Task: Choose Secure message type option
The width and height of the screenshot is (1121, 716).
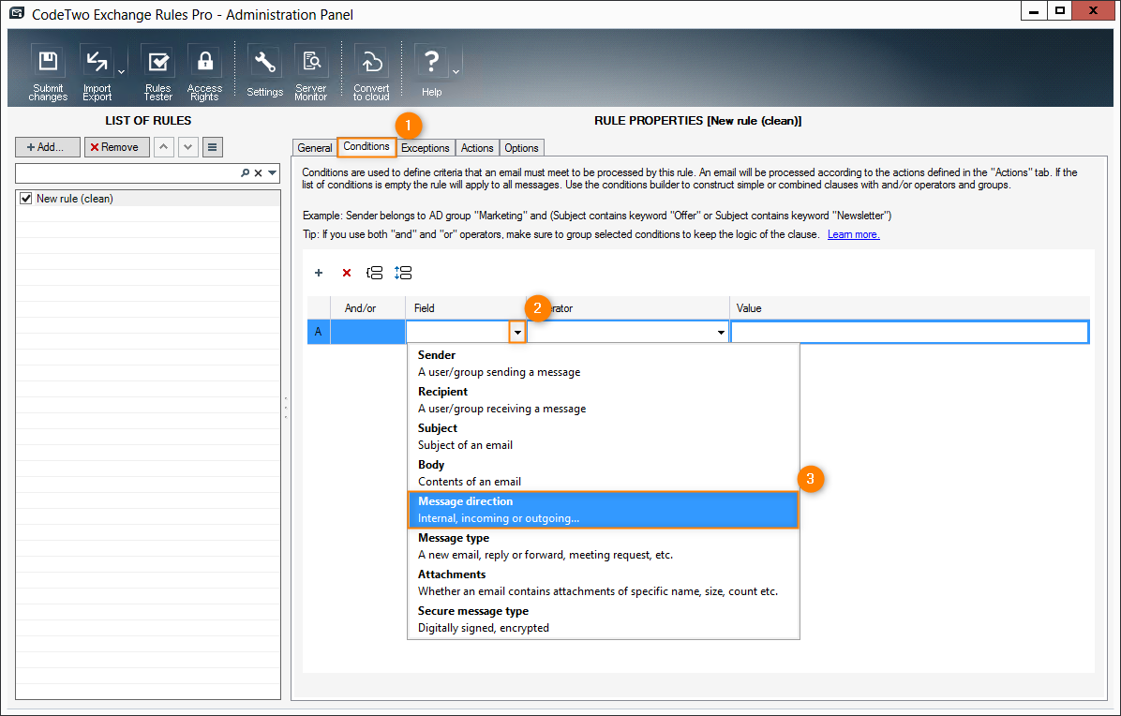Action: click(603, 619)
